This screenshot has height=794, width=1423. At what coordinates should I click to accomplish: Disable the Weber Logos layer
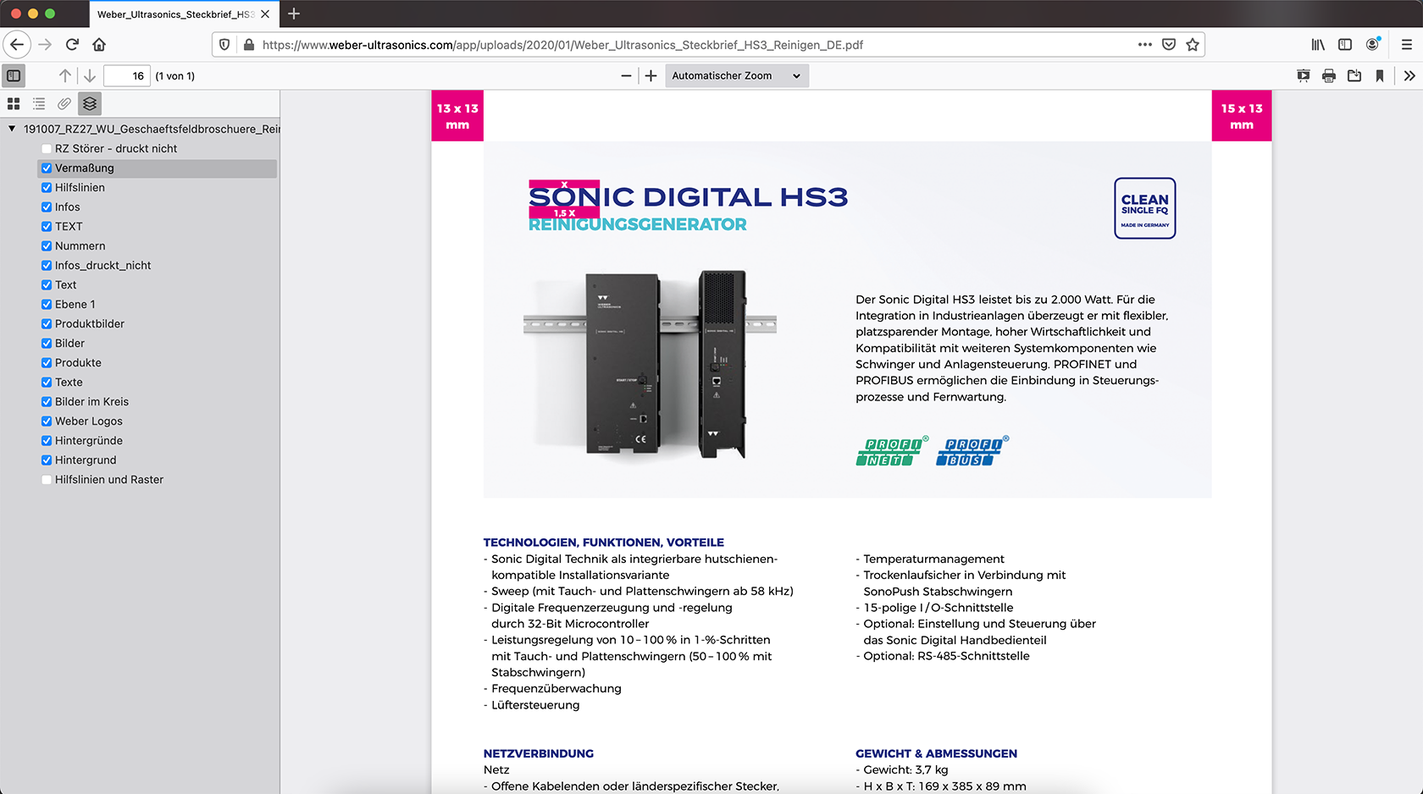click(x=47, y=422)
